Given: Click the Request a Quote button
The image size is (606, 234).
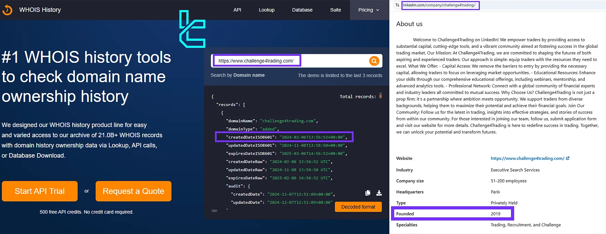Looking at the screenshot, I should coord(133,191).
